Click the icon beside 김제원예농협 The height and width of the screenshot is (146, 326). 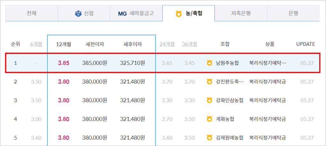[209, 138]
